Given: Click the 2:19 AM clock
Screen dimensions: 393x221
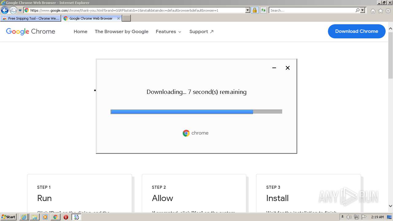Looking at the screenshot, I should [377, 217].
